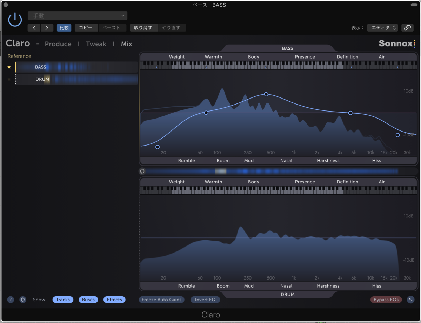Select the BASS track tab above EQ
421x323 pixels.
(287, 48)
